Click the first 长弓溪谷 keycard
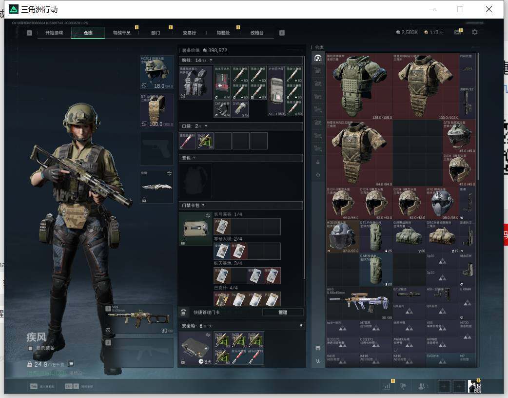This screenshot has height=398, width=508. point(222,226)
